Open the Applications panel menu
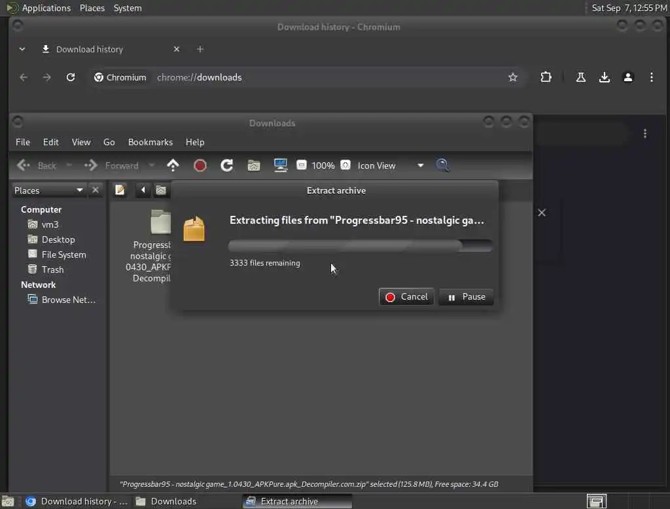Screen dimensions: 670x509 [46, 8]
